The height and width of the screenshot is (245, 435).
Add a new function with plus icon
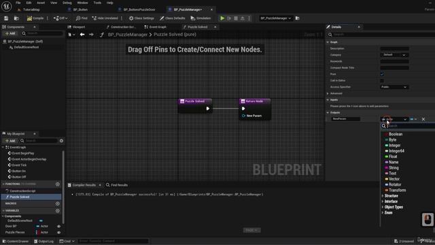click(57, 184)
